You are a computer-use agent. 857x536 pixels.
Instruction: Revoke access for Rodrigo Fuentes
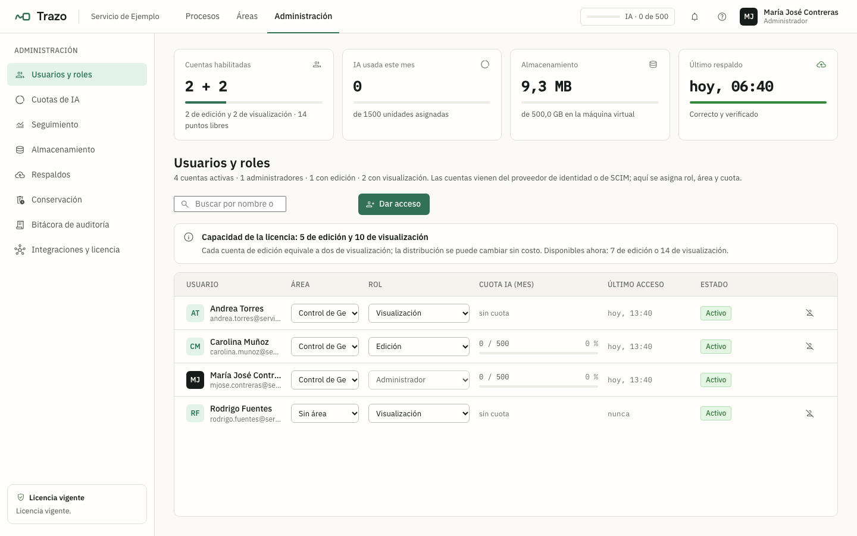[809, 413]
